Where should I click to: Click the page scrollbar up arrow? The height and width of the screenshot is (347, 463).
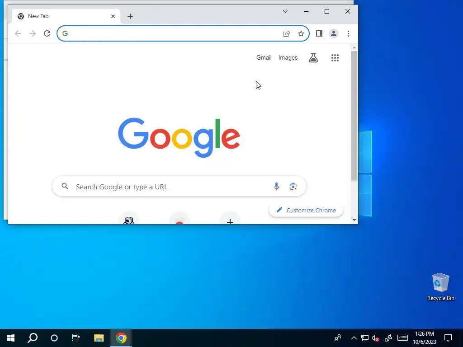354,47
